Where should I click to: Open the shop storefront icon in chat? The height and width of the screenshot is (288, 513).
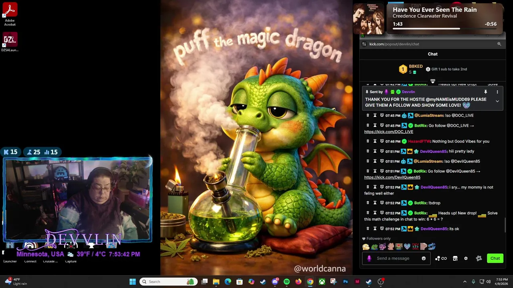455,258
